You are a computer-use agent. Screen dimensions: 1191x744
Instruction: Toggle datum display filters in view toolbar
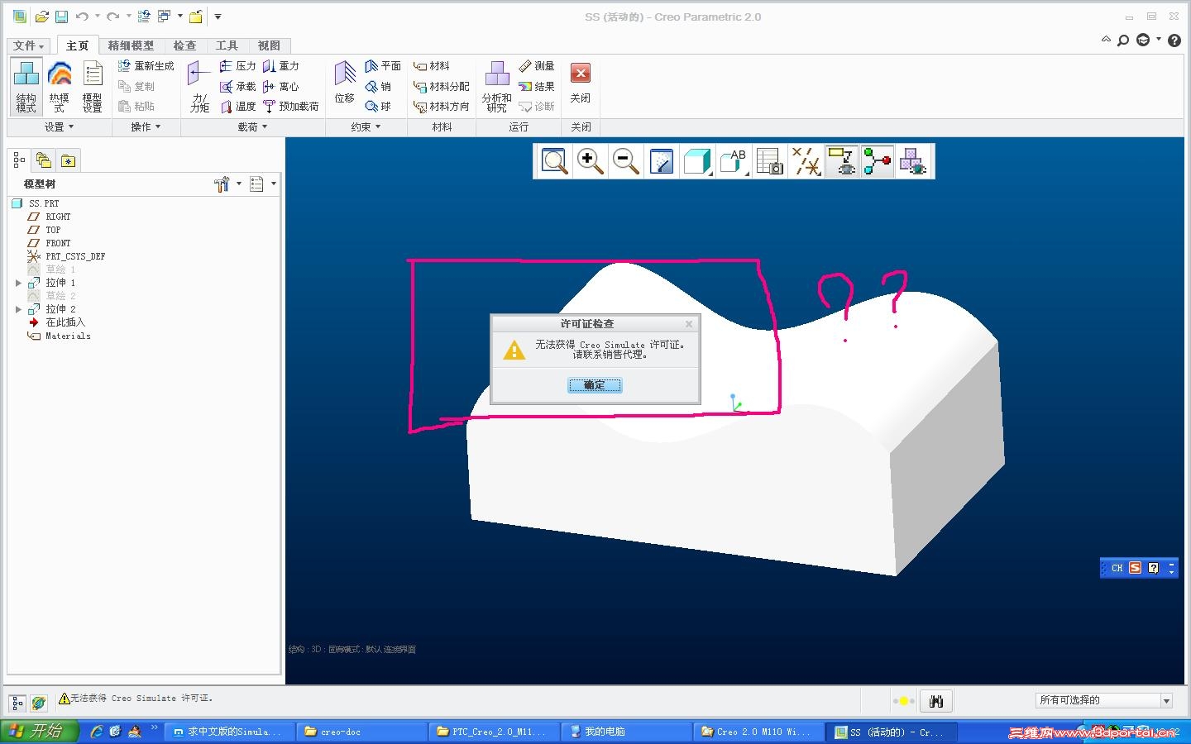(806, 161)
